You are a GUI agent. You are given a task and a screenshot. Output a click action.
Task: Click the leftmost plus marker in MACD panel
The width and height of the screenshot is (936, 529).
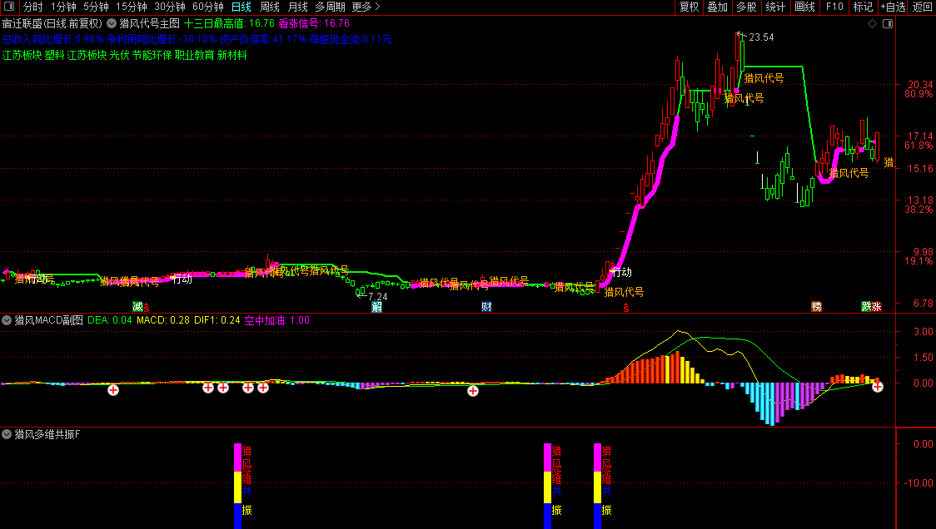[x=112, y=390]
